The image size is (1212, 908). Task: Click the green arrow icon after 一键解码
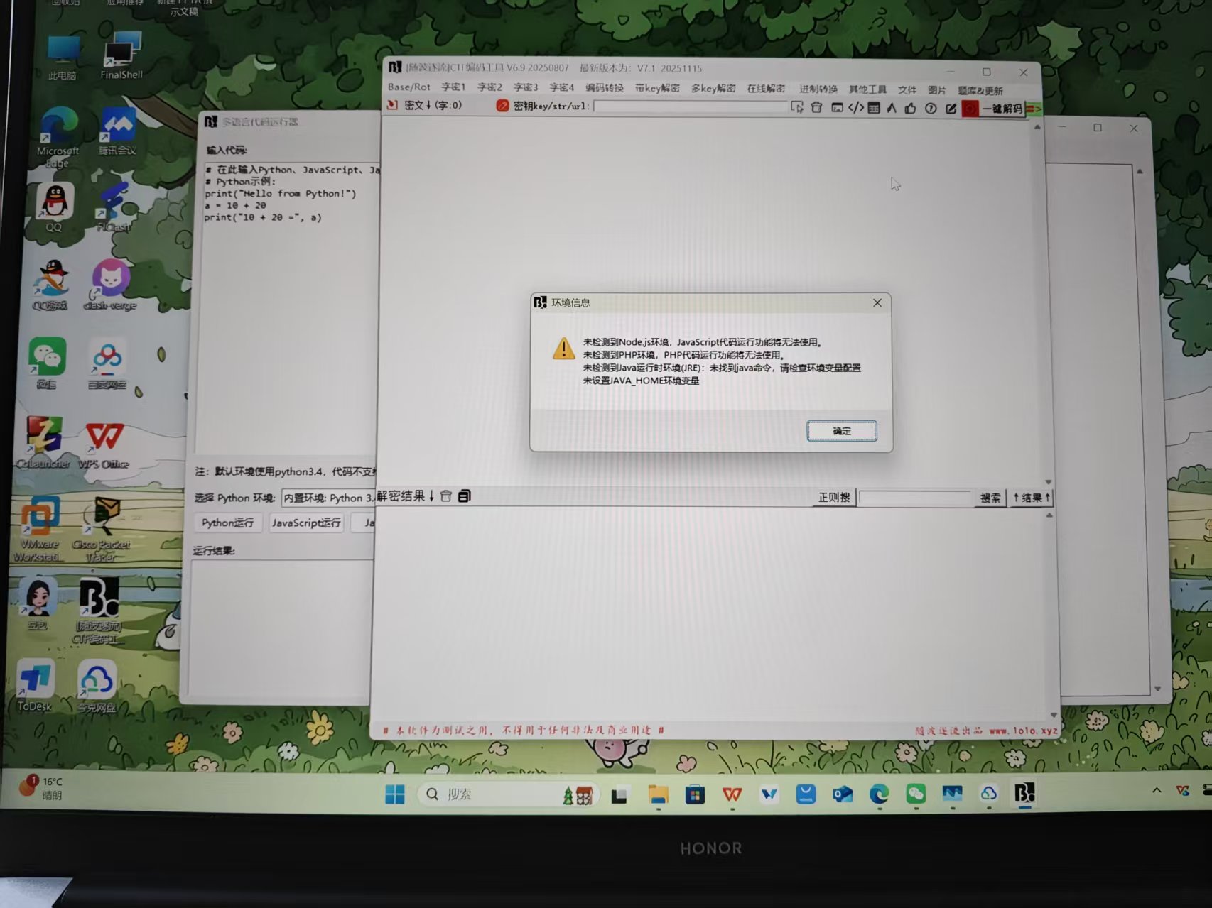click(1033, 109)
